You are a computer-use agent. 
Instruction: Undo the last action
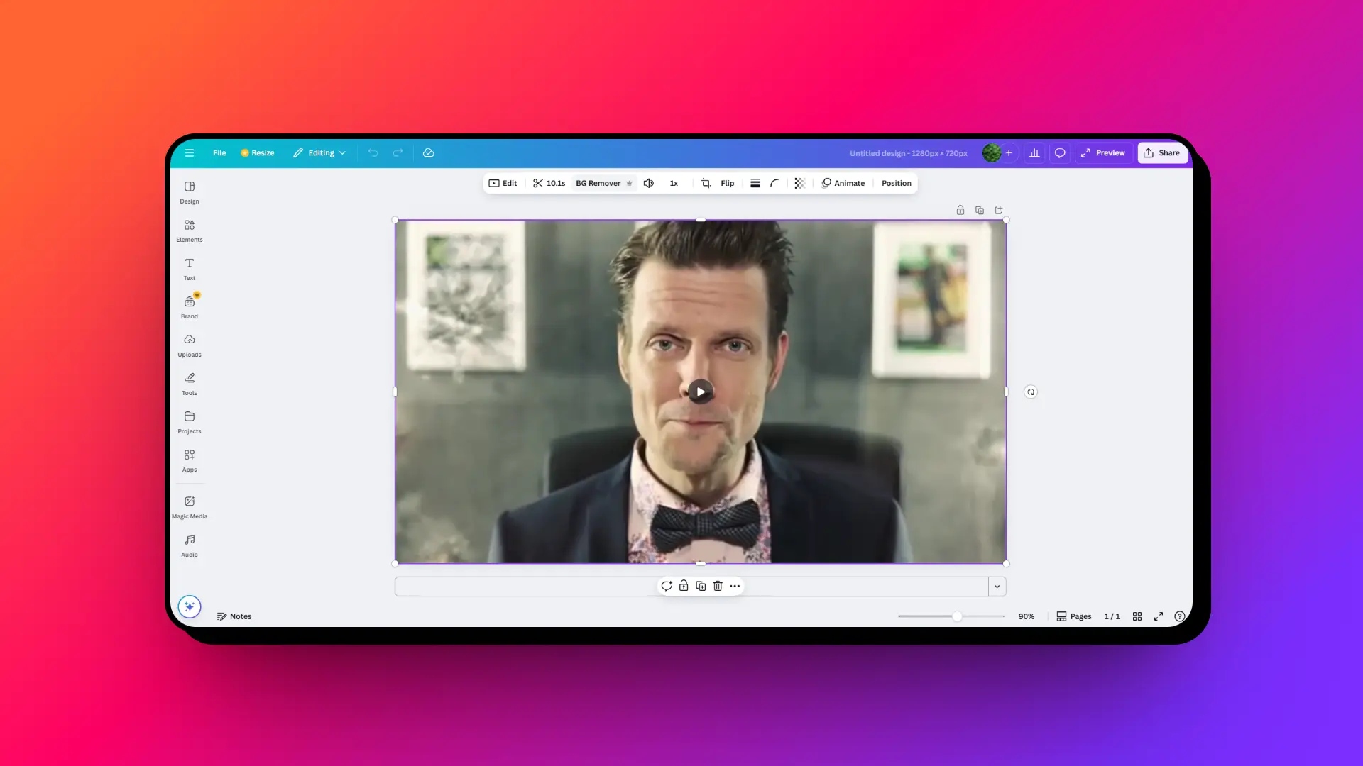[x=373, y=152]
